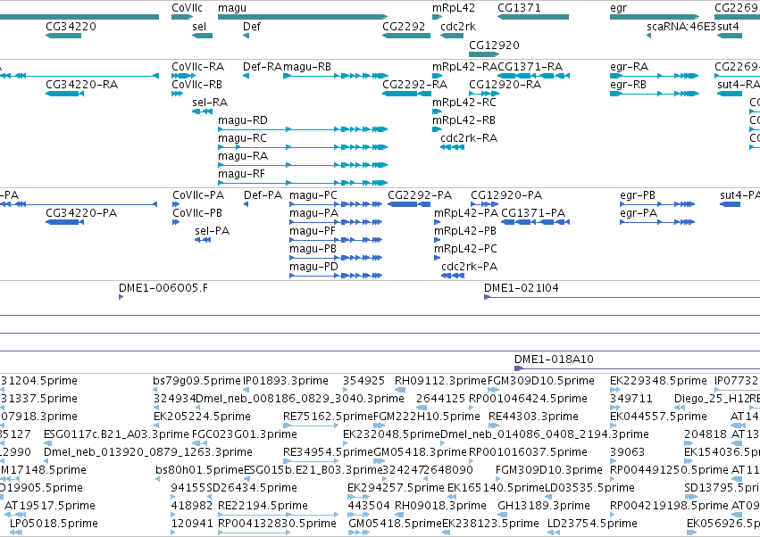Select transcript cdc2rk-RA
760x537 pixels.
(469, 138)
